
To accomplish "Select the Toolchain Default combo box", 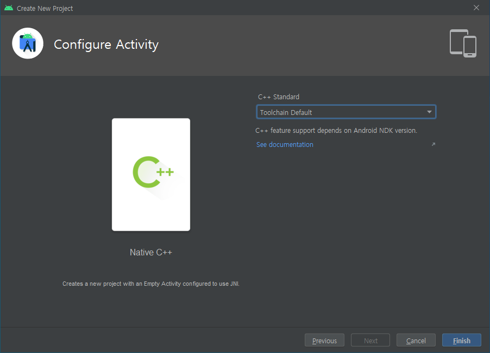I will [346, 112].
